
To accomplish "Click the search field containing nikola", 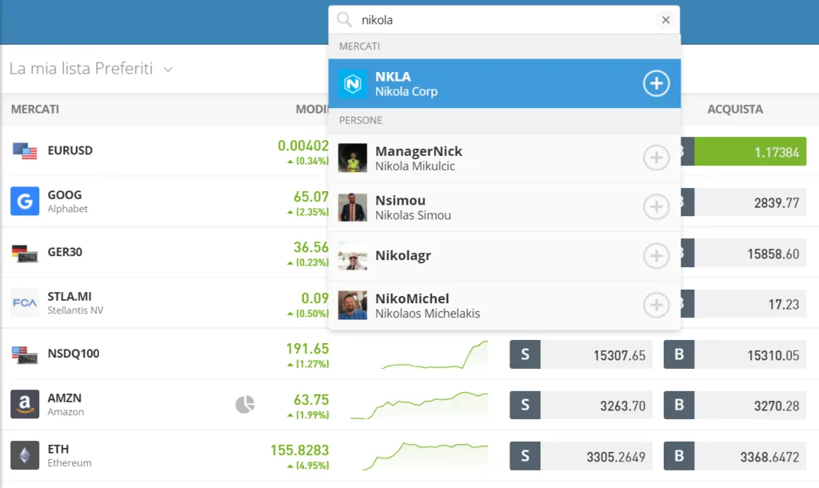I will pyautogui.click(x=504, y=20).
